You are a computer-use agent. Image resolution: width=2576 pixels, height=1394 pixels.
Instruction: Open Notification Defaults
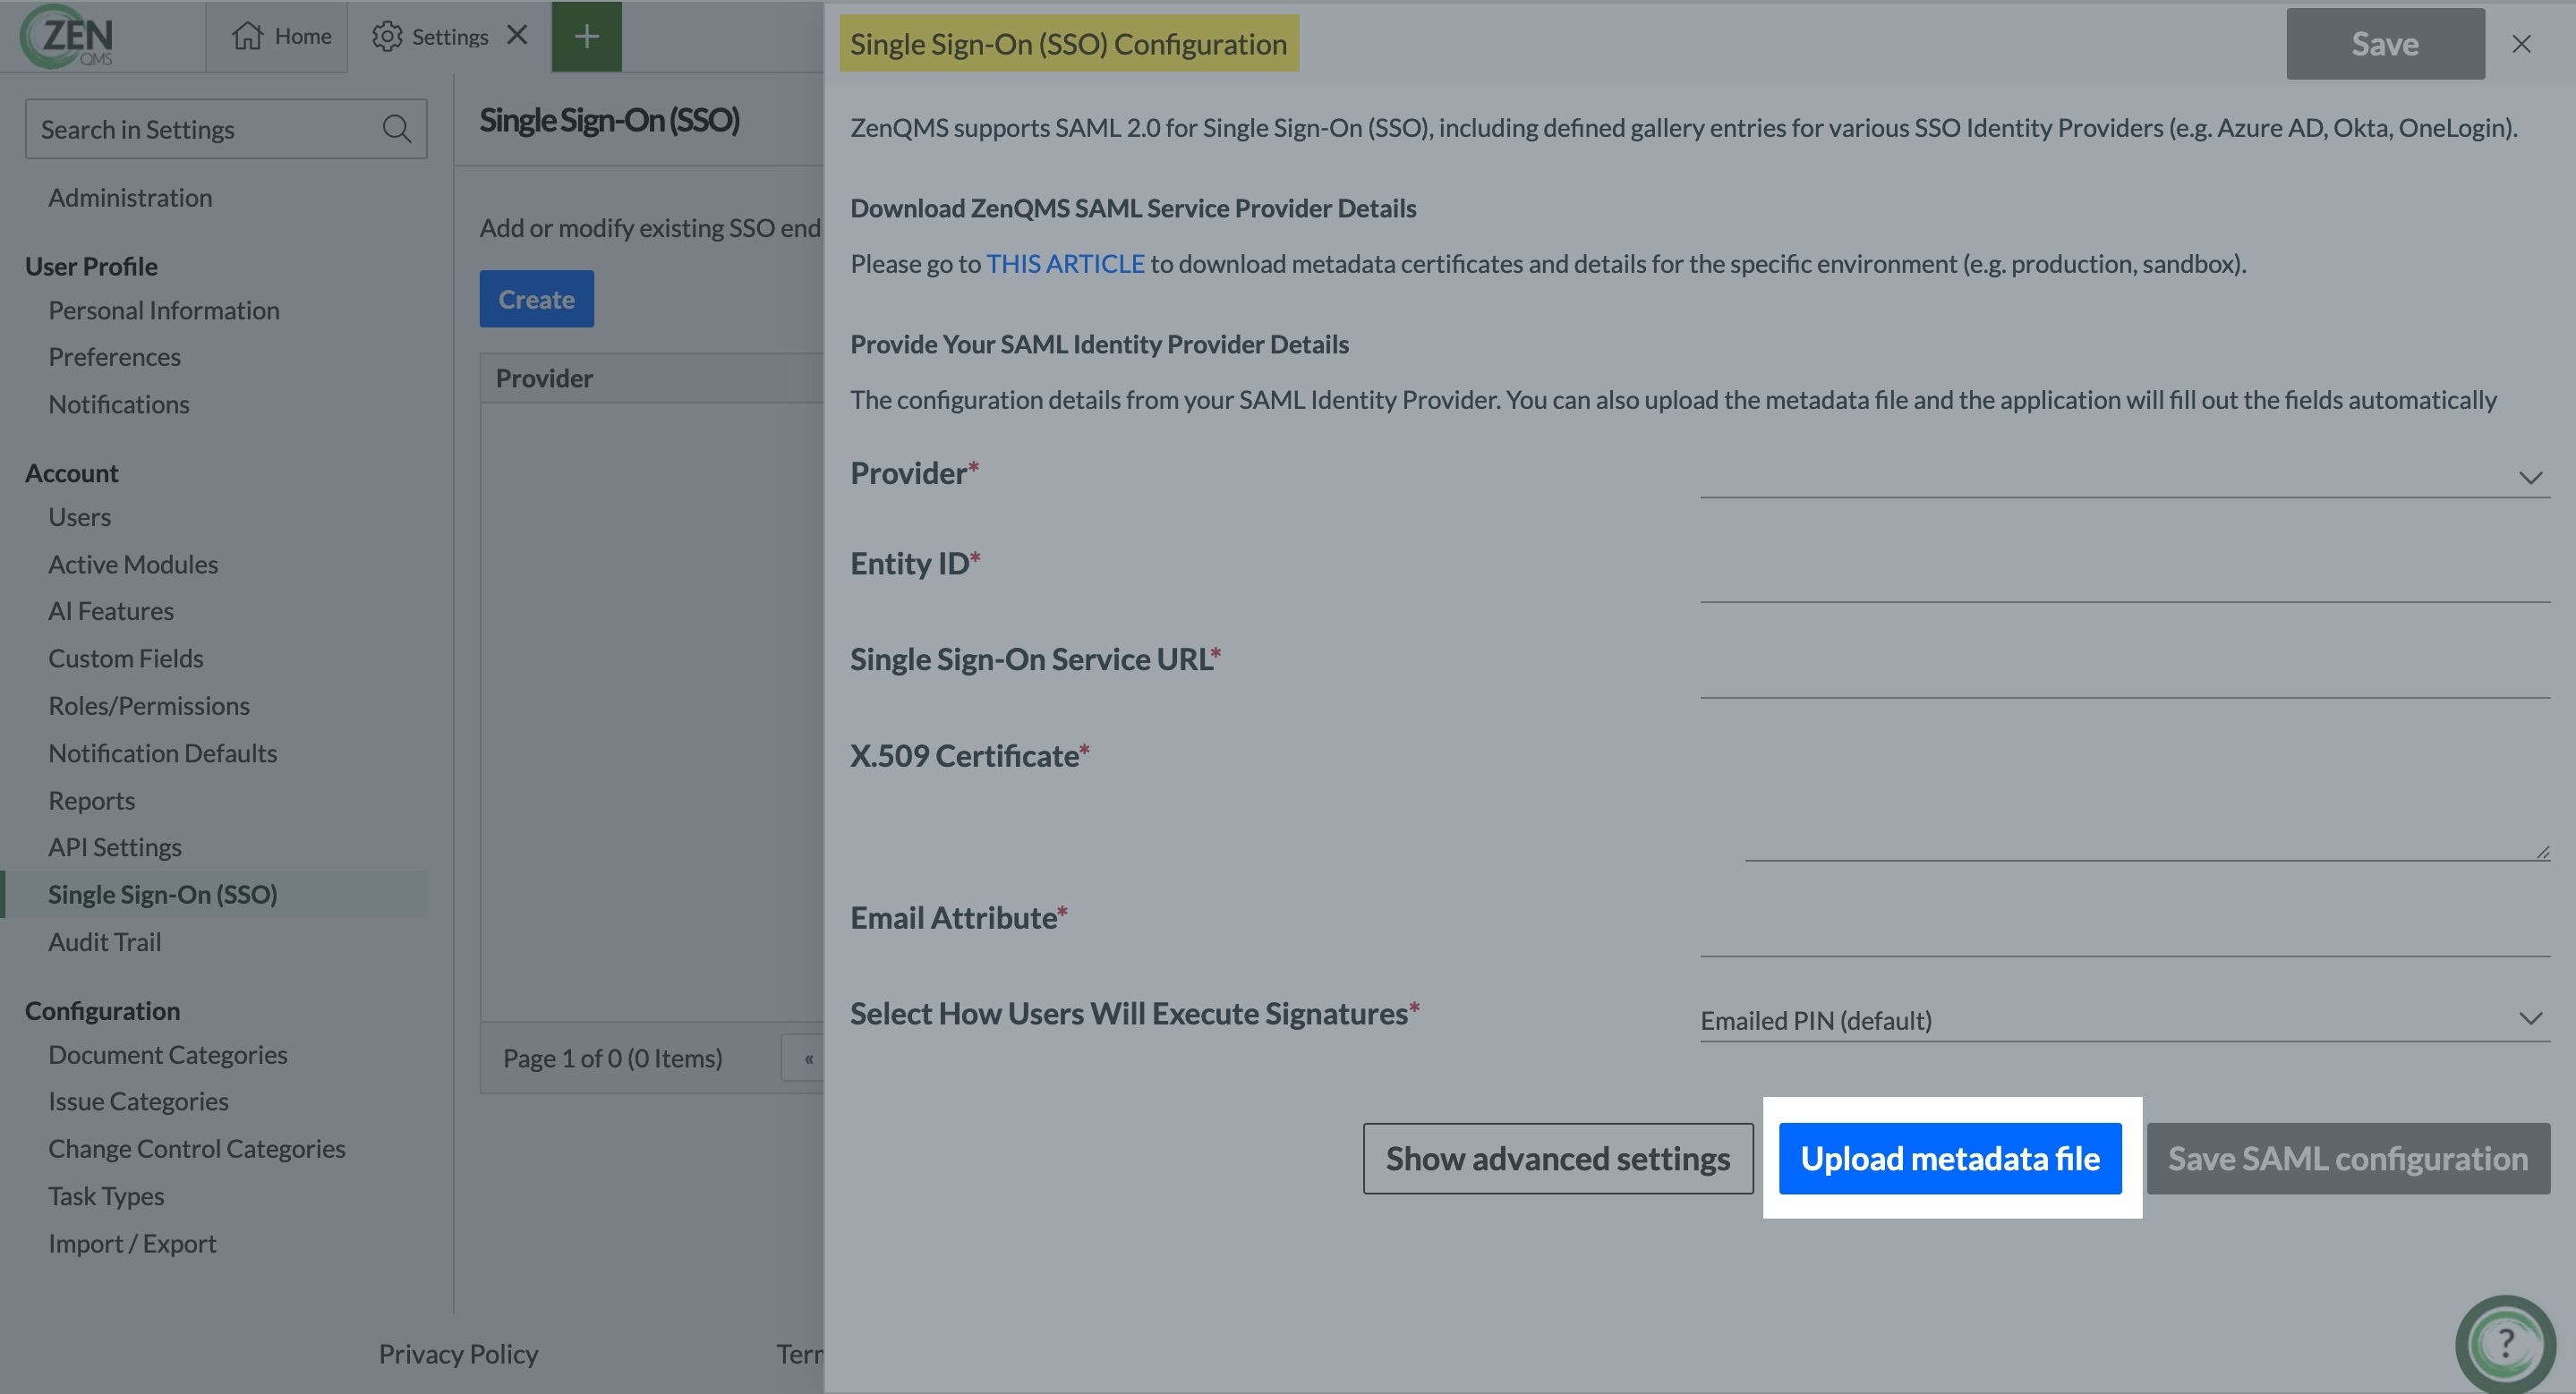(x=163, y=753)
